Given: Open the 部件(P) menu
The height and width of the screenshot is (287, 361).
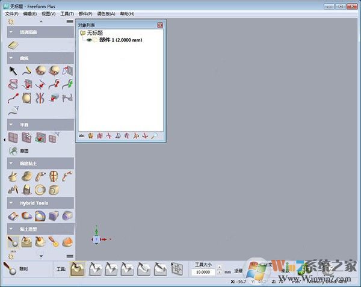Looking at the screenshot, I should pyautogui.click(x=85, y=14).
